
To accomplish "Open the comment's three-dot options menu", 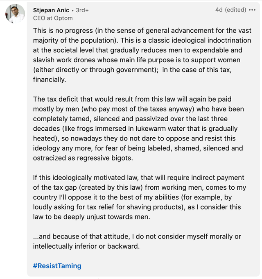I will (x=252, y=10).
